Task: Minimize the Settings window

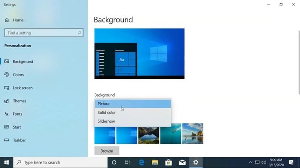Action: pyautogui.click(x=269, y=4)
